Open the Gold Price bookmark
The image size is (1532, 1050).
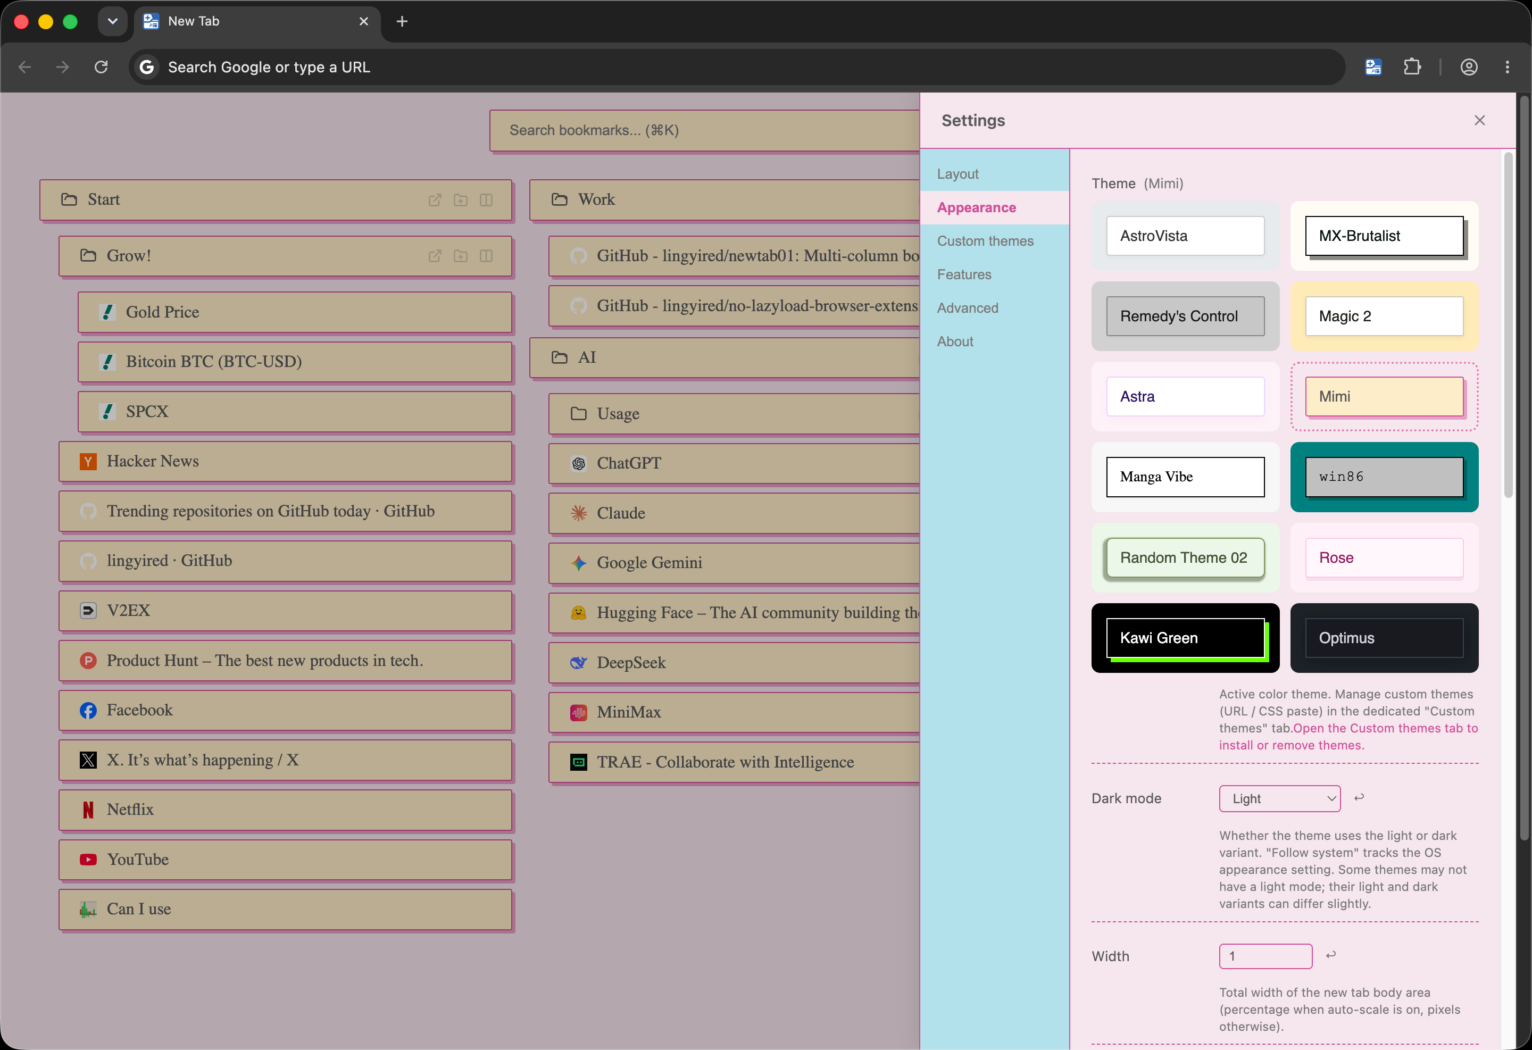(295, 312)
